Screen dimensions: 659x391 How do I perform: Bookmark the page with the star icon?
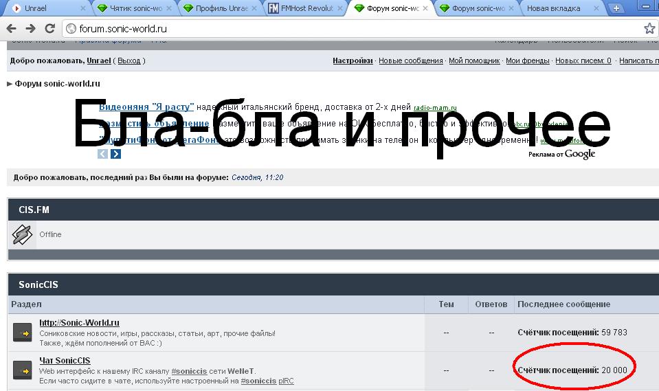[x=649, y=29]
